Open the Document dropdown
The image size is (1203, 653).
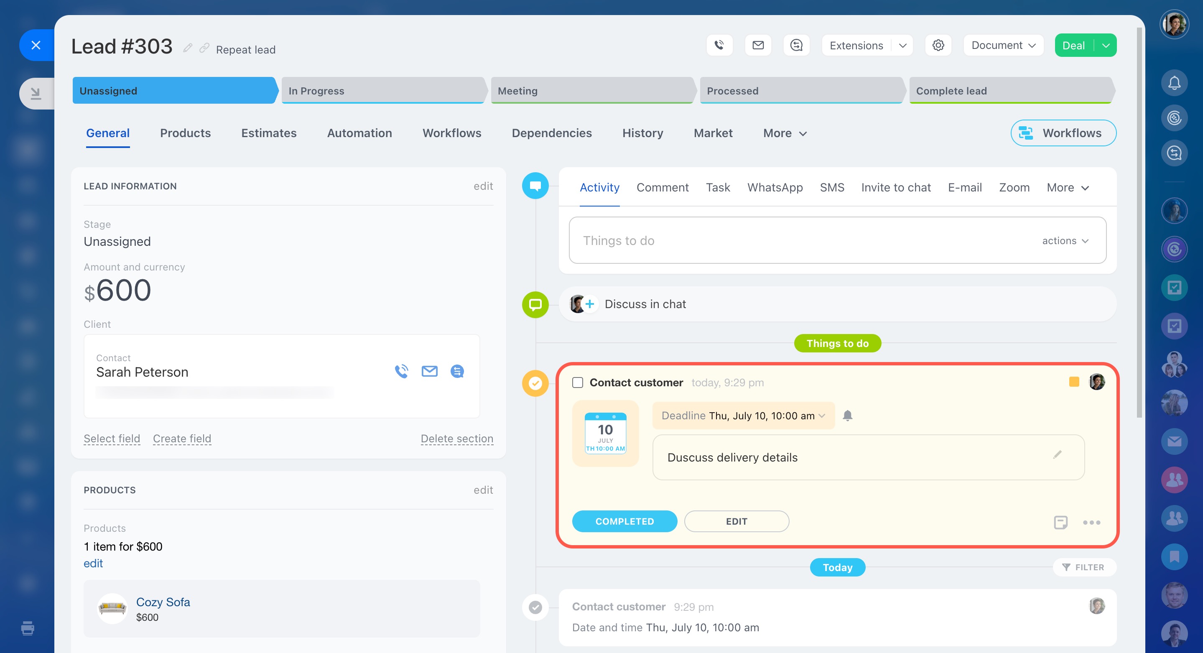1003,45
